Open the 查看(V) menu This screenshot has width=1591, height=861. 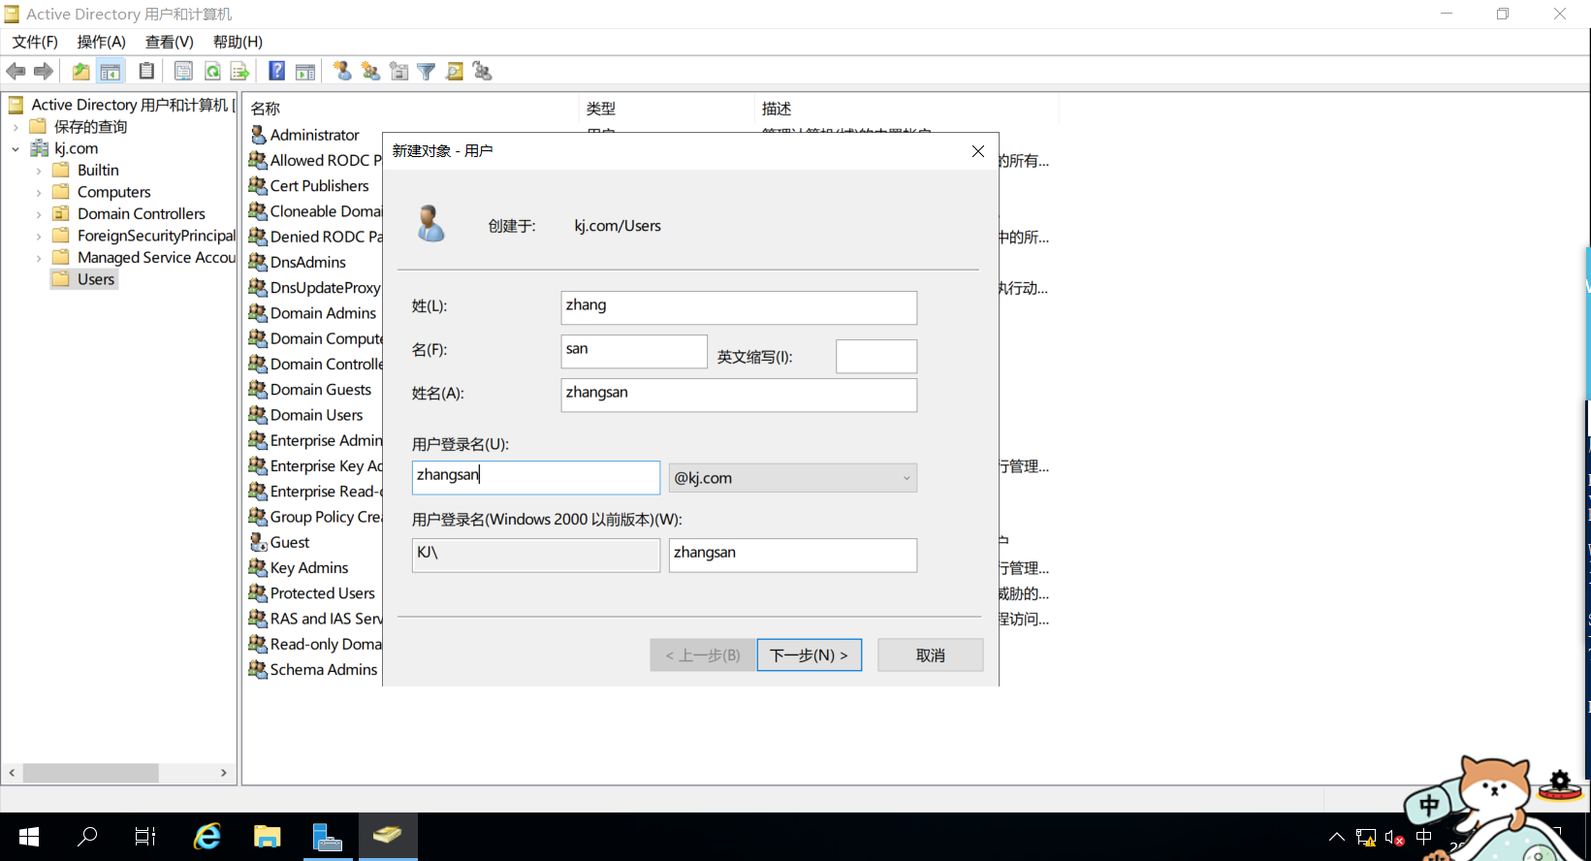[x=170, y=42]
